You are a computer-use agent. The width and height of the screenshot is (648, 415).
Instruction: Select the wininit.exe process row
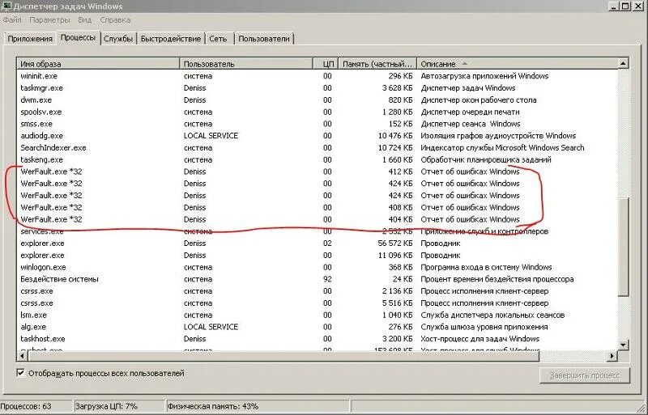pos(318,76)
